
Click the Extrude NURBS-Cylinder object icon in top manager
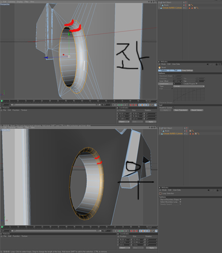click(x=161, y=8)
